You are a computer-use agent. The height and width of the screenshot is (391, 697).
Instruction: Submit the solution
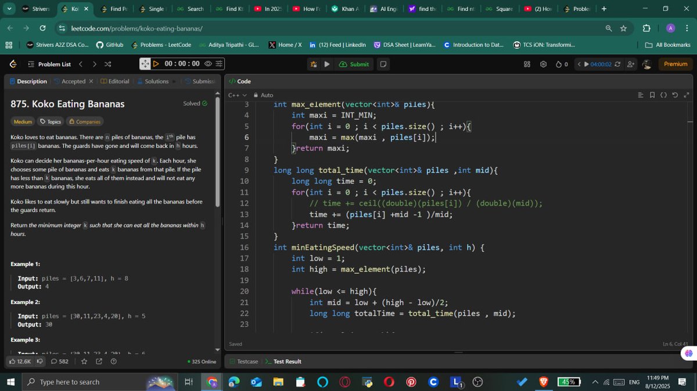click(354, 64)
